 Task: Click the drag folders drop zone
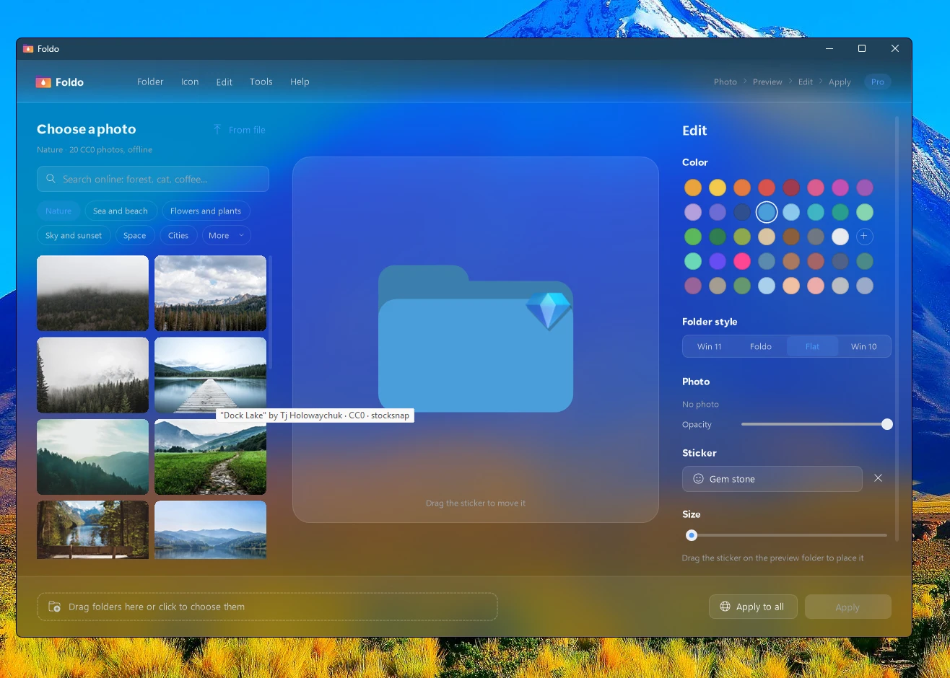pos(267,607)
